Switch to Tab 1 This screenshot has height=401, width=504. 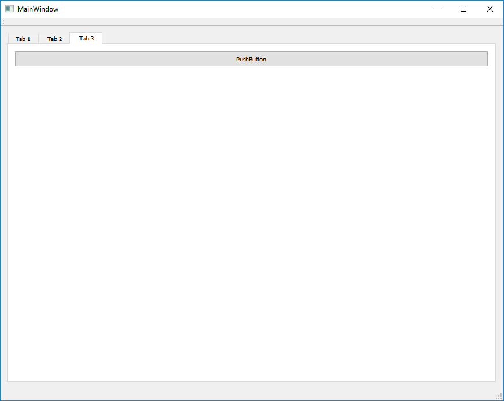coord(23,39)
